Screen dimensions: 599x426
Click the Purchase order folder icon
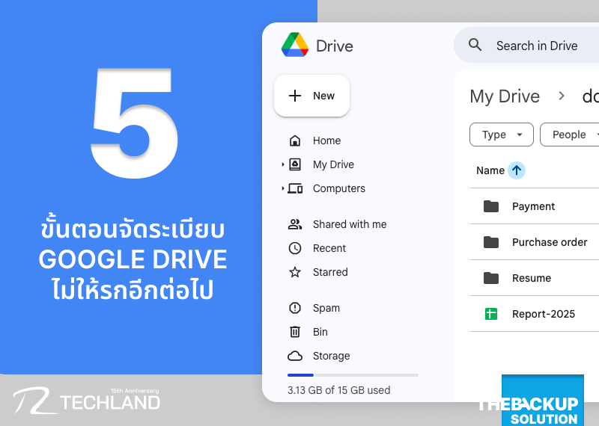[x=491, y=242]
